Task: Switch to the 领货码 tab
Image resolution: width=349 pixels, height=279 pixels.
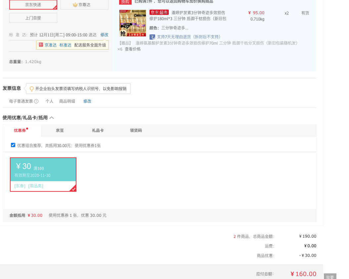Action: point(136,130)
